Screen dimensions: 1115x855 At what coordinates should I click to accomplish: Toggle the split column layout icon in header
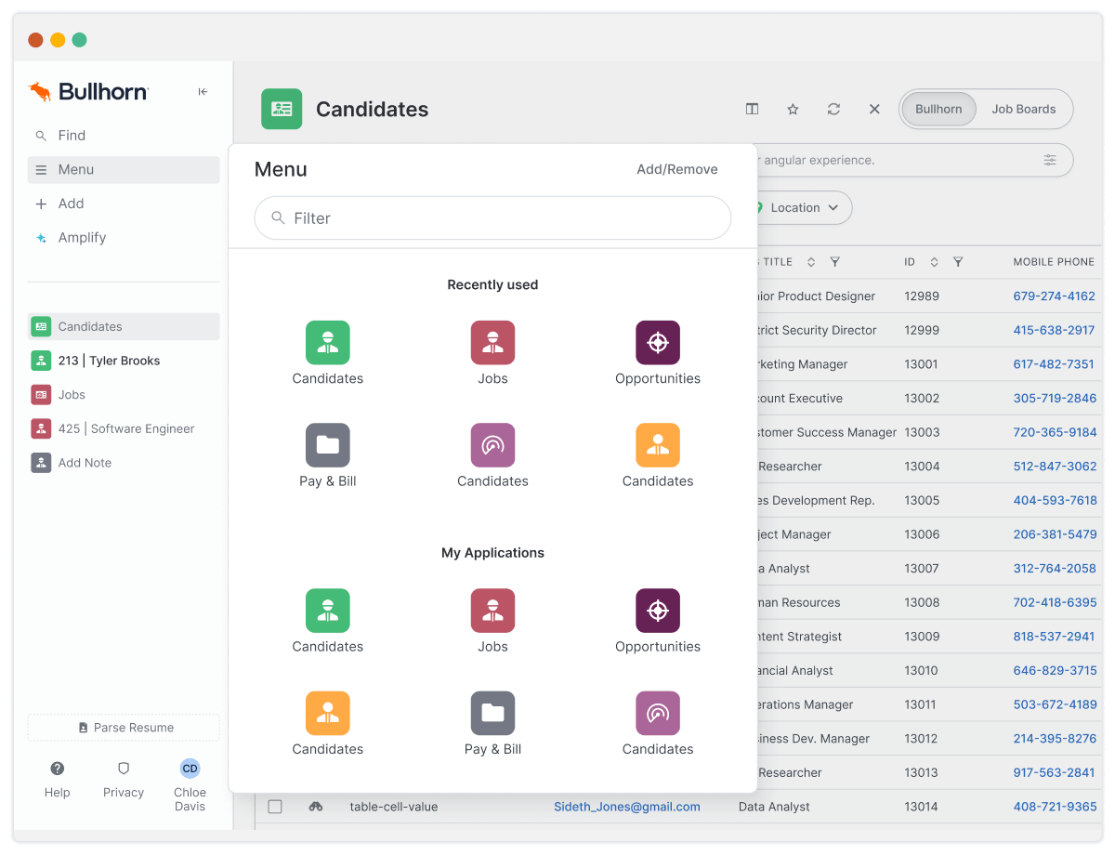coord(753,109)
